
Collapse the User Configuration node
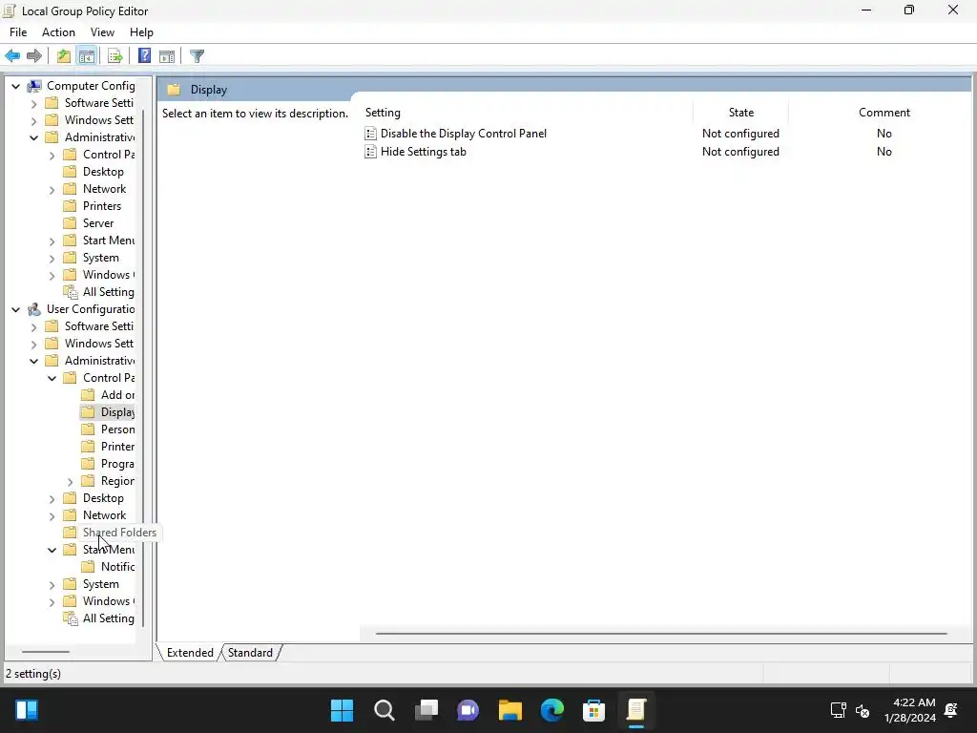(15, 309)
